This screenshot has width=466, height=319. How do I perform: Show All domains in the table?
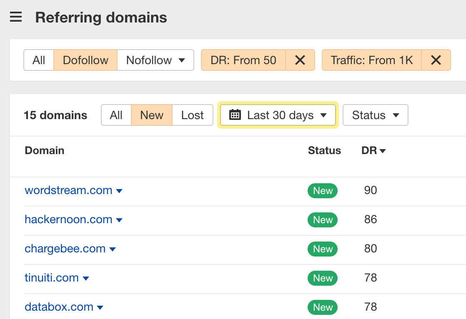(x=116, y=115)
